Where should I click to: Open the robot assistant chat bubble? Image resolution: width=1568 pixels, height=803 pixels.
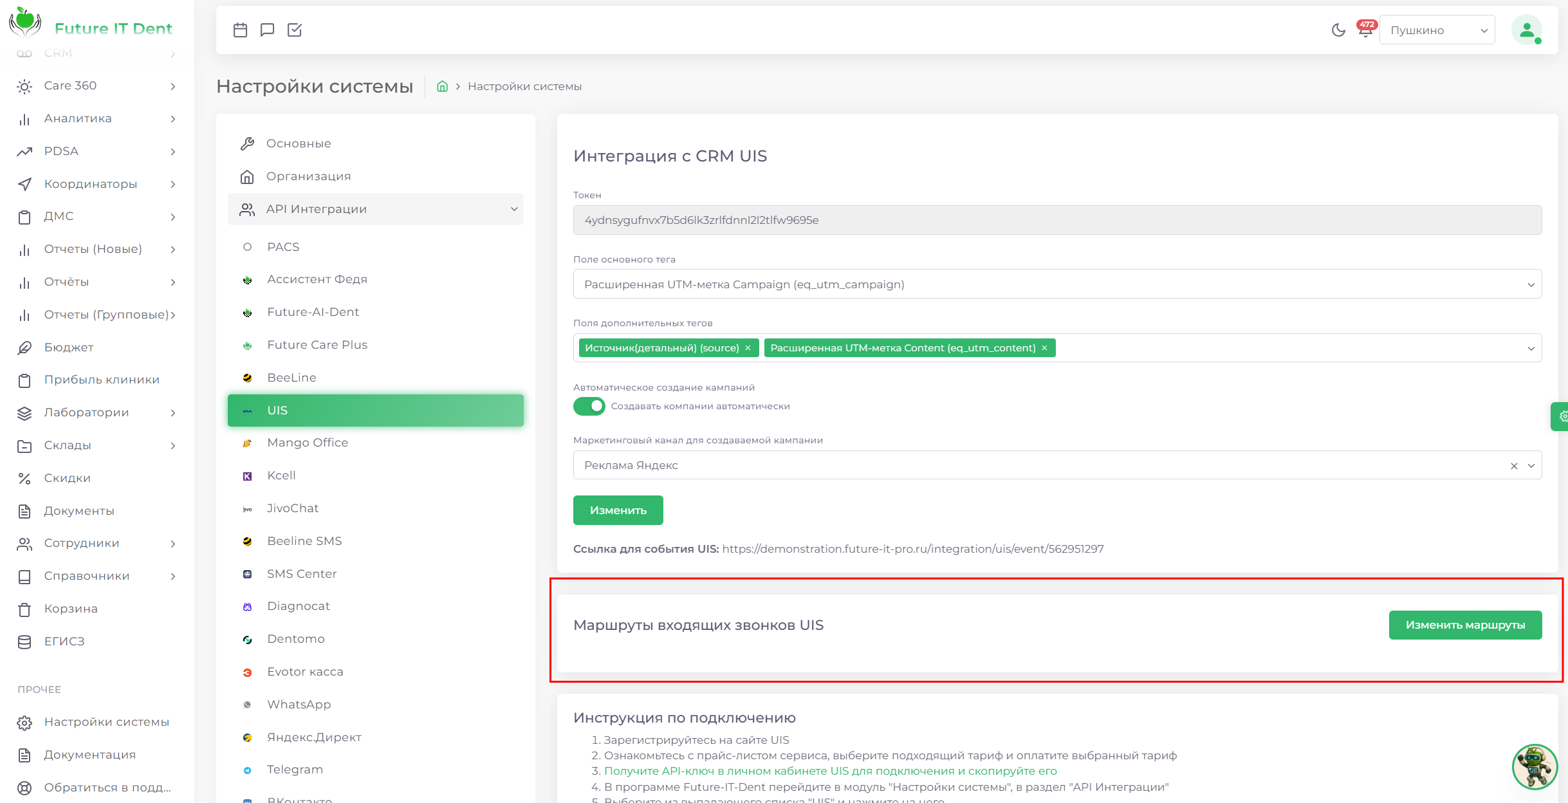[x=1535, y=766]
